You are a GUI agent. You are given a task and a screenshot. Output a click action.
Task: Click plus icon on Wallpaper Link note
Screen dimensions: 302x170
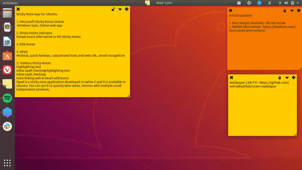[293, 77]
